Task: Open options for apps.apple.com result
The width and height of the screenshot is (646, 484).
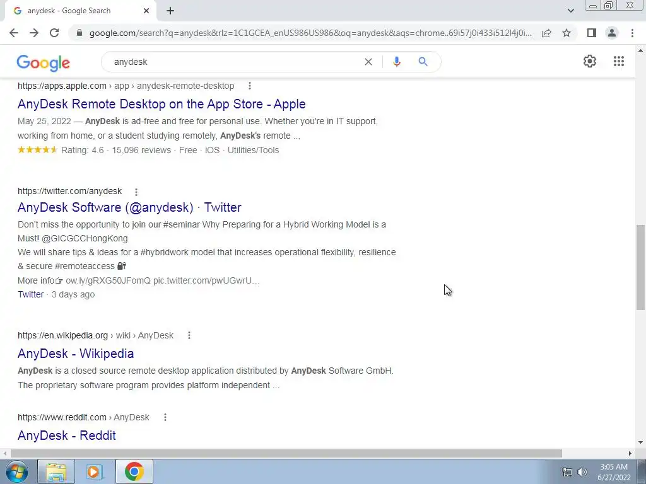Action: point(250,86)
